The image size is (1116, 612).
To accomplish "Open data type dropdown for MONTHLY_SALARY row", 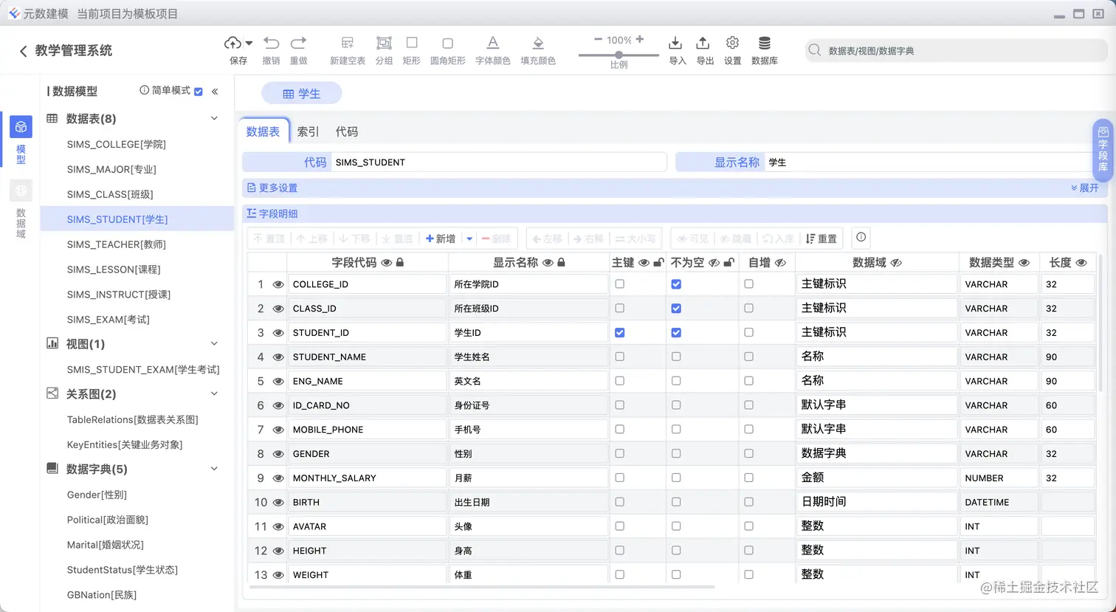I will pos(999,478).
